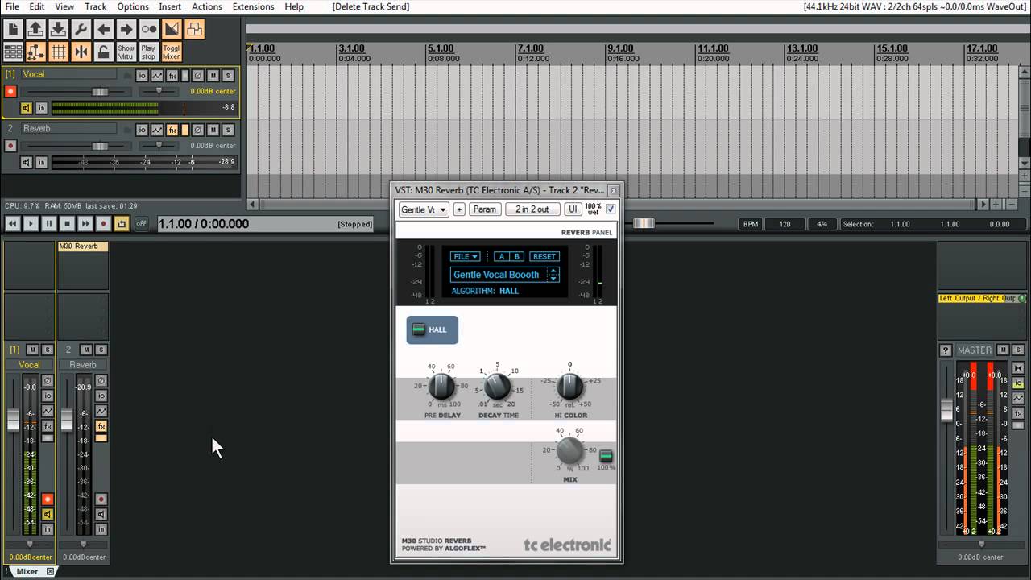The image size is (1031, 580).
Task: Open the File menu
Action: coord(12,6)
